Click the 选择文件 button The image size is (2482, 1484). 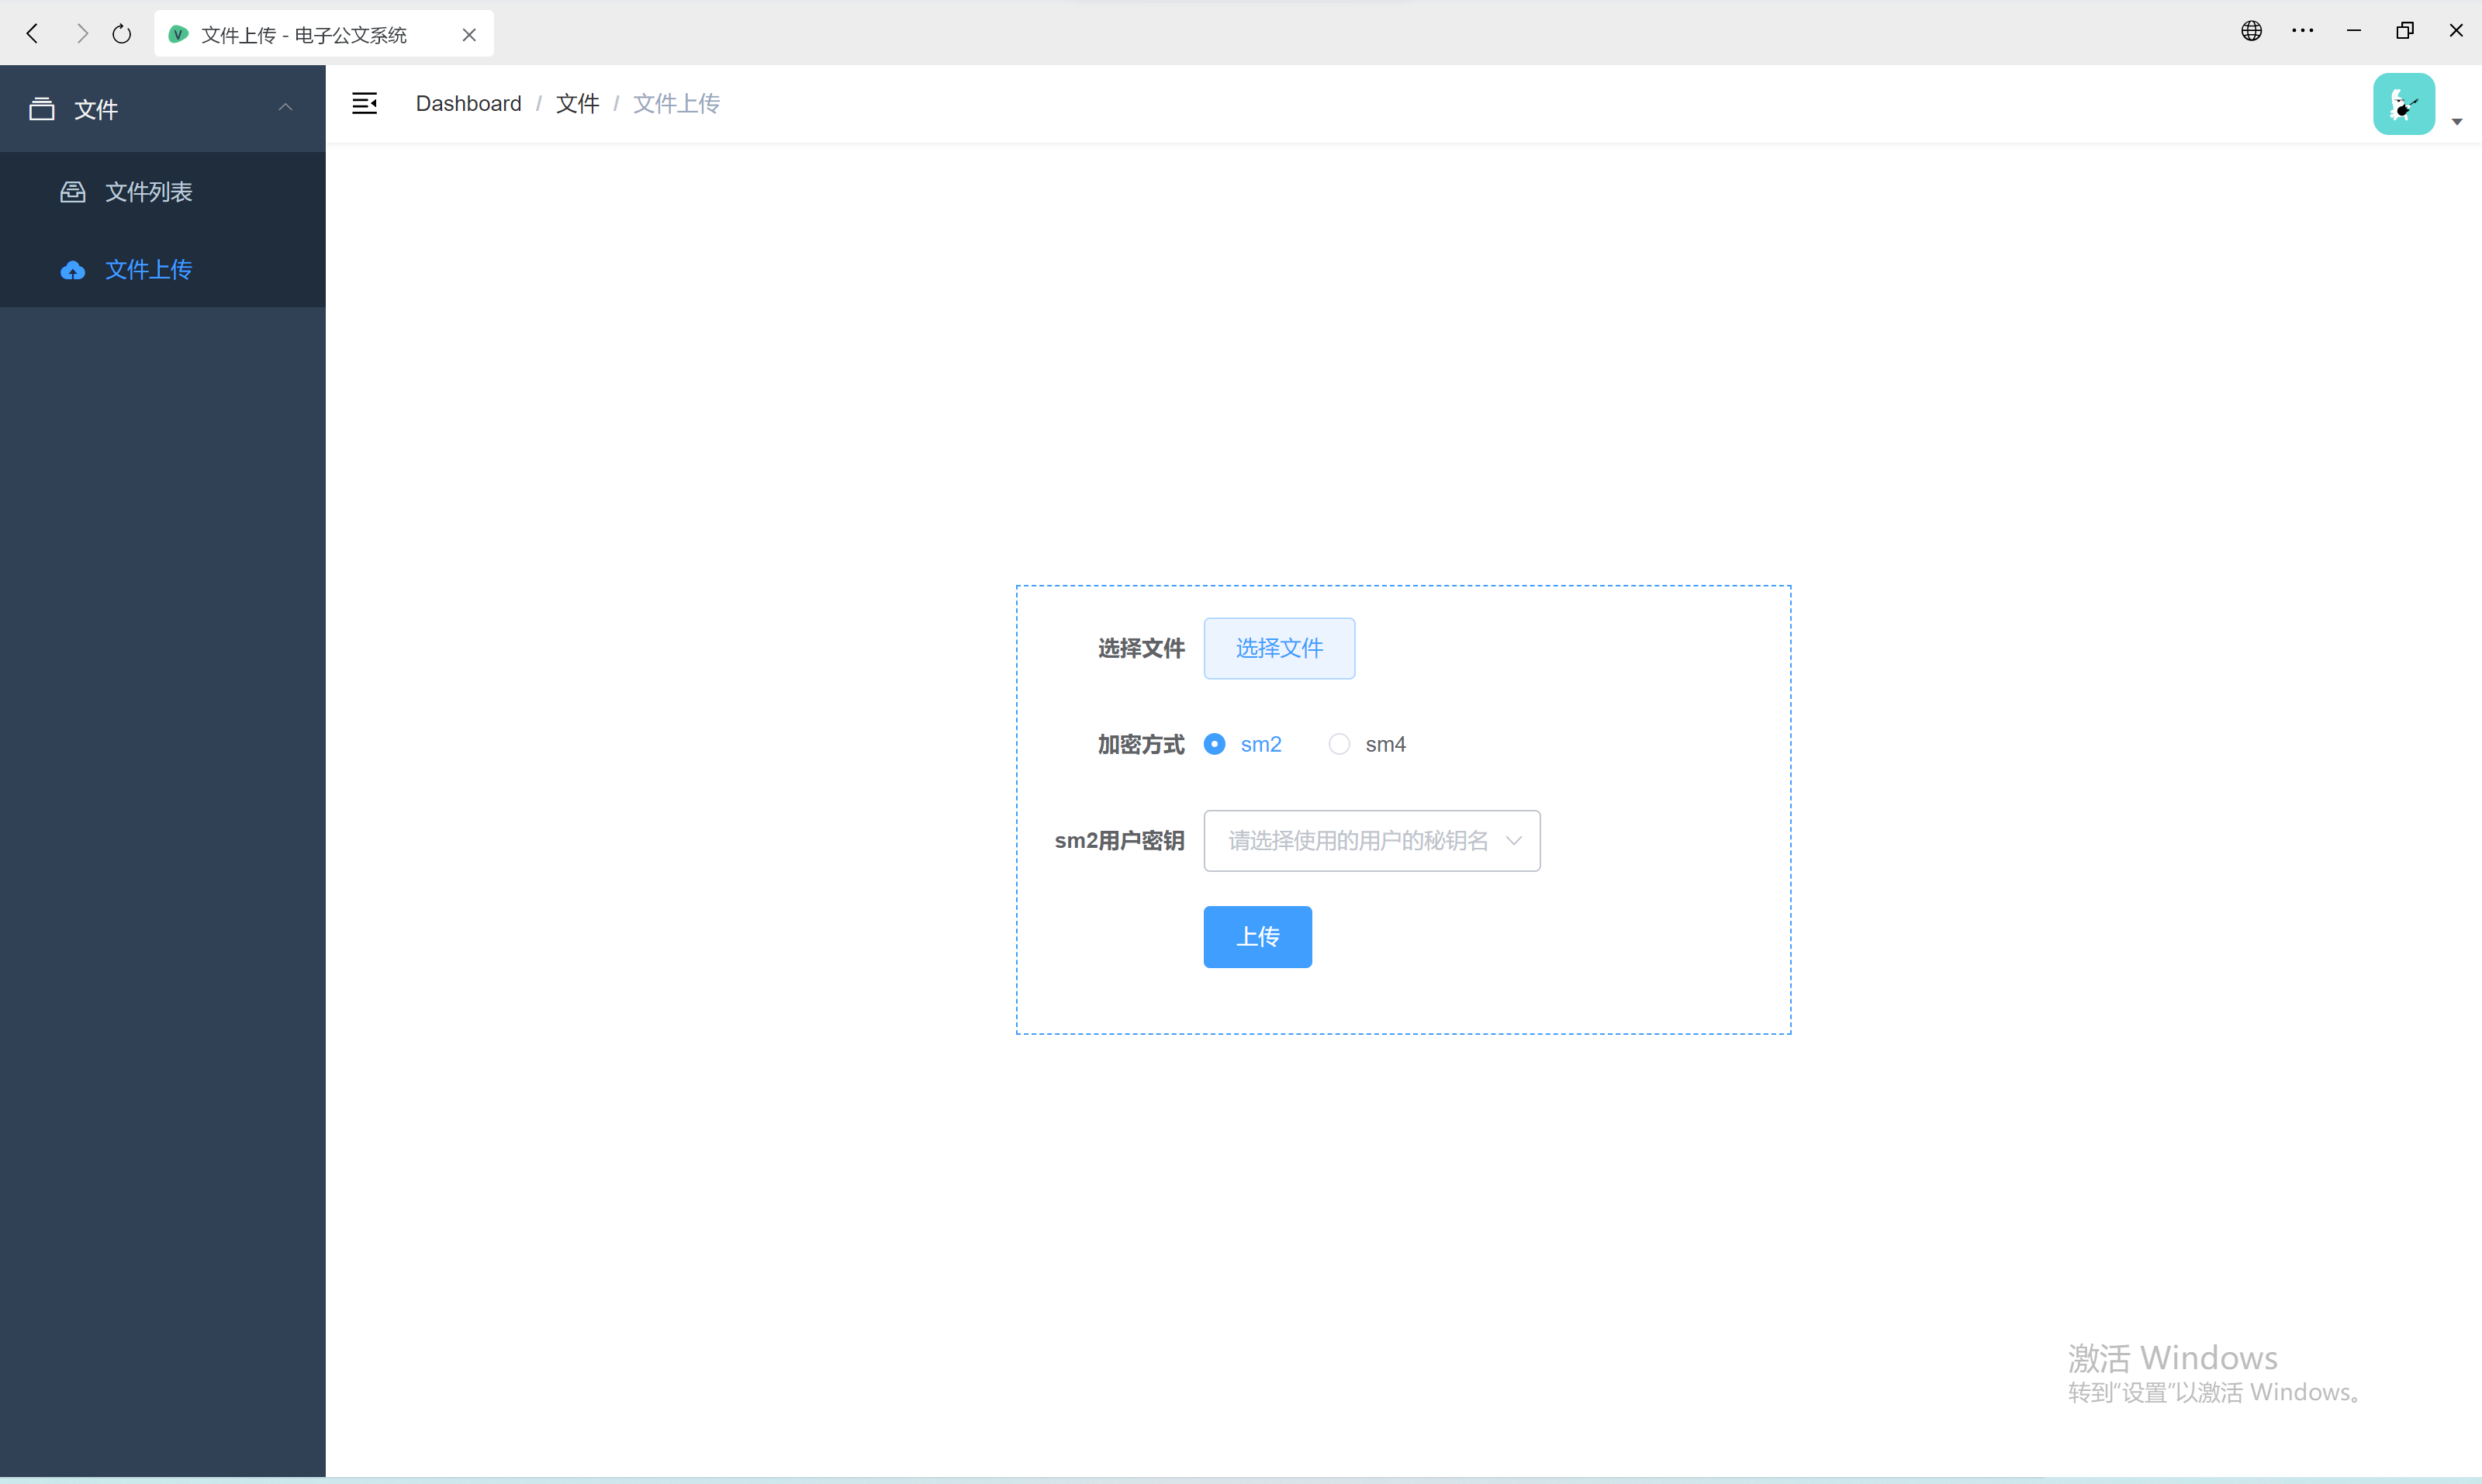(x=1278, y=648)
